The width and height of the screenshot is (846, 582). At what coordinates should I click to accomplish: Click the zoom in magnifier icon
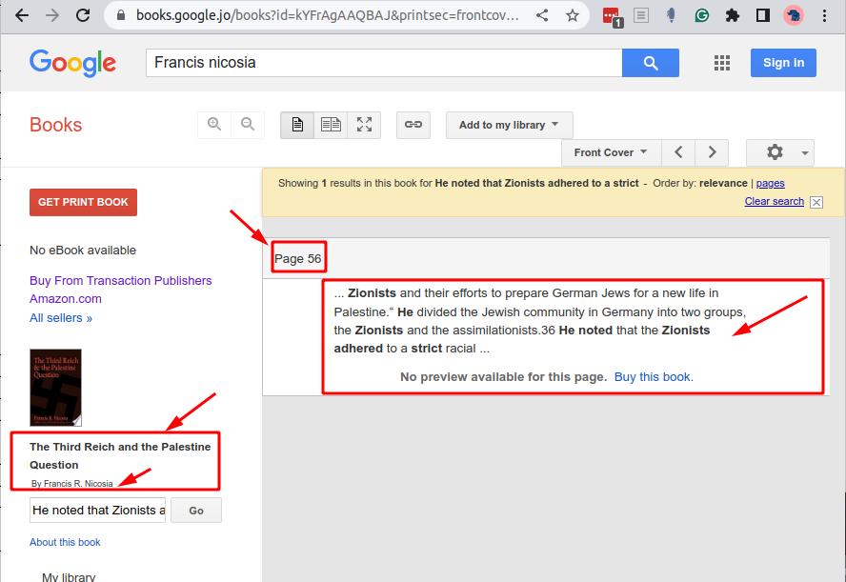click(x=214, y=125)
